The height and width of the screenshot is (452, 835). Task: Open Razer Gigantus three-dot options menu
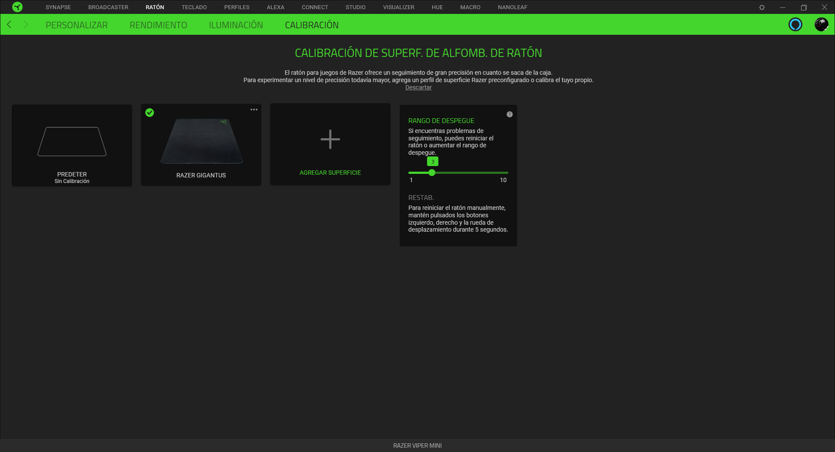coord(254,110)
